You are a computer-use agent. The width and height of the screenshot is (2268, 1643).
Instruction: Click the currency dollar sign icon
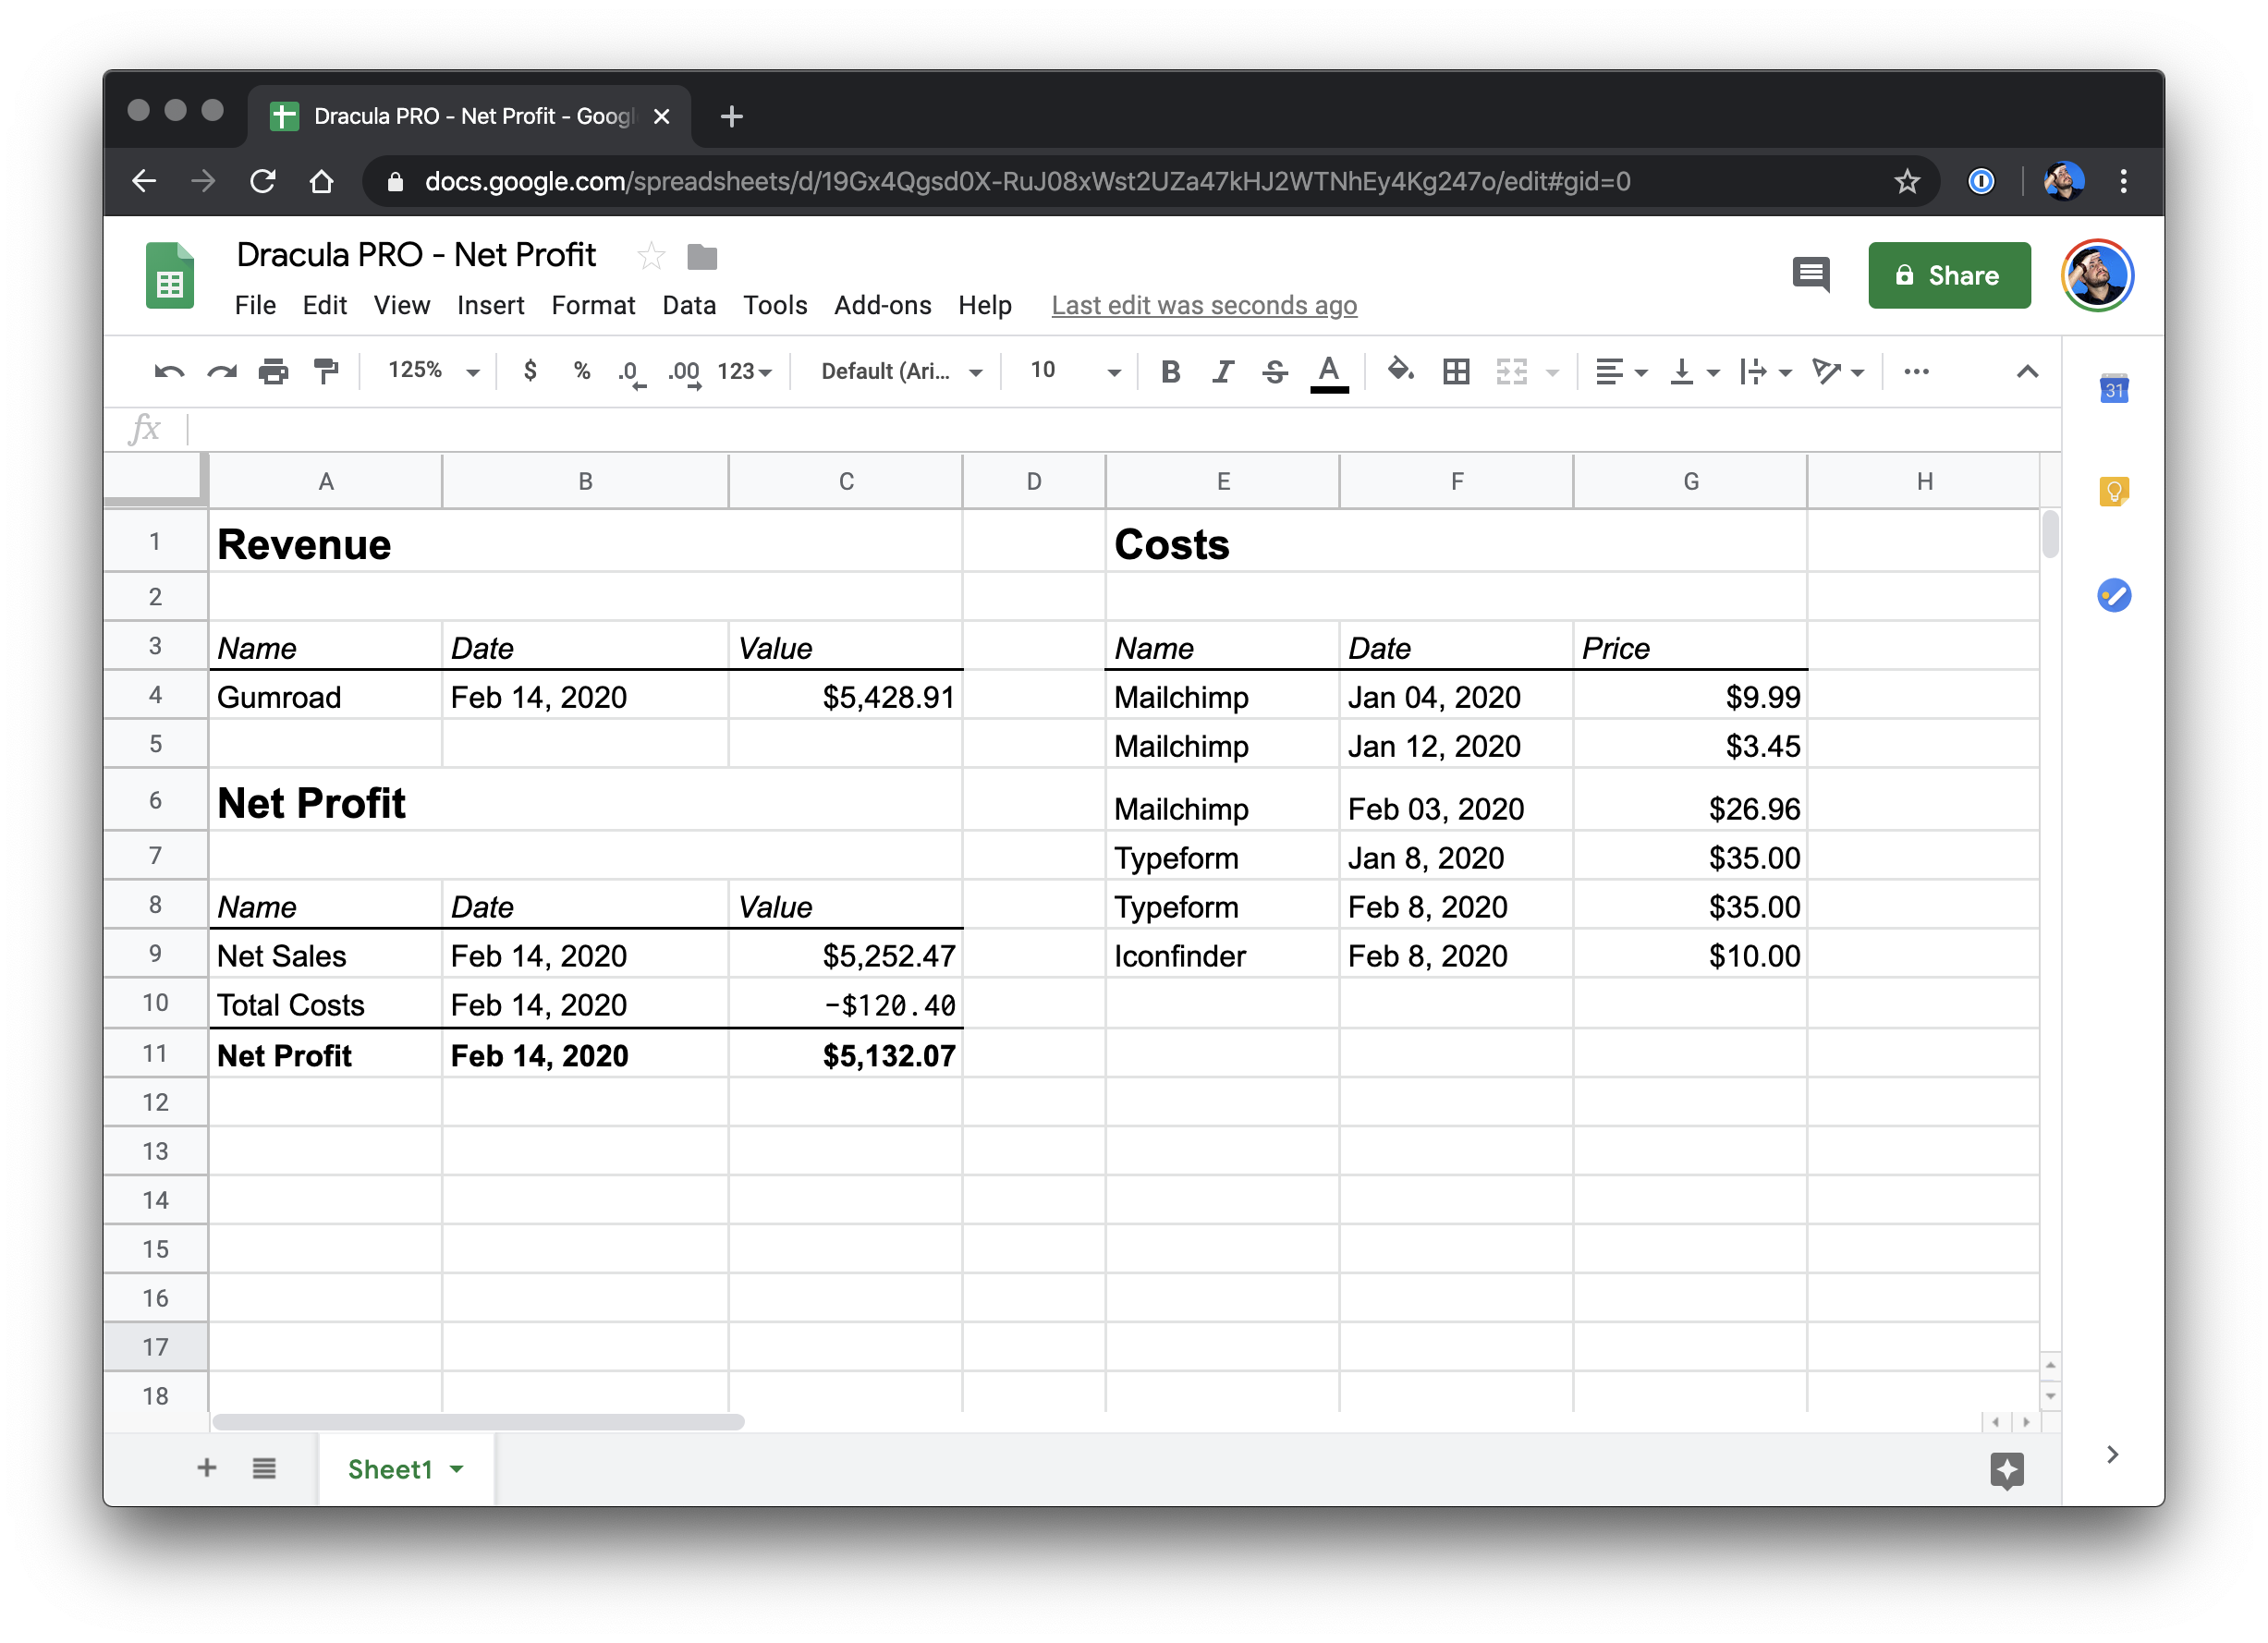(535, 370)
